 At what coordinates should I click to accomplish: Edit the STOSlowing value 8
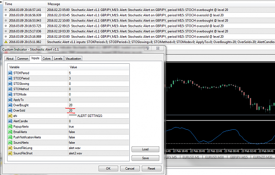point(99,84)
